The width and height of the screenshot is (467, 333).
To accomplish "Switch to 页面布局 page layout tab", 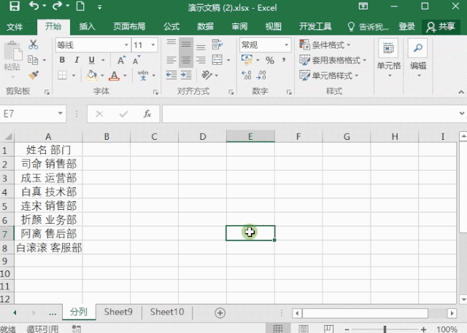I will pos(129,27).
